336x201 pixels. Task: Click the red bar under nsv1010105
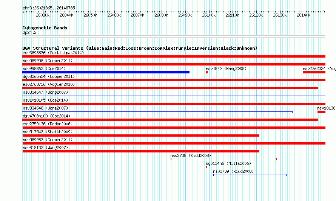[174, 104]
